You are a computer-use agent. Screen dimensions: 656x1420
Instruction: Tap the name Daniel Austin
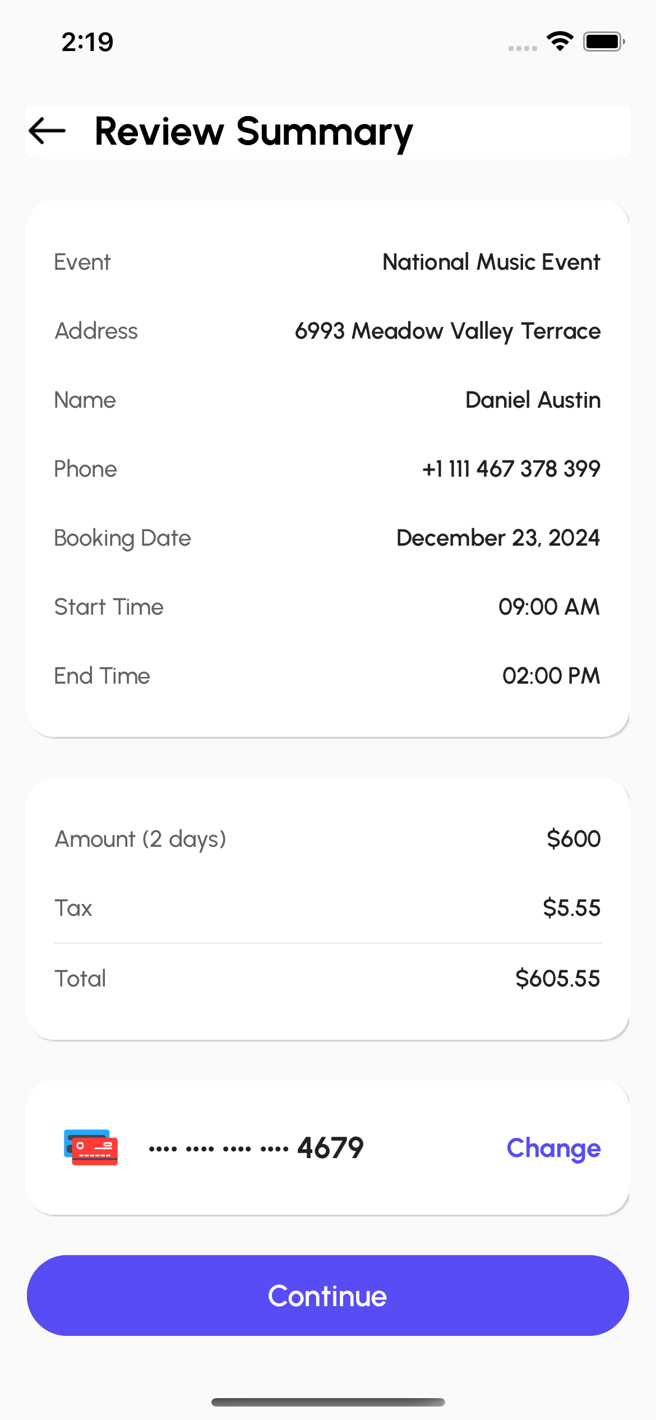click(533, 400)
